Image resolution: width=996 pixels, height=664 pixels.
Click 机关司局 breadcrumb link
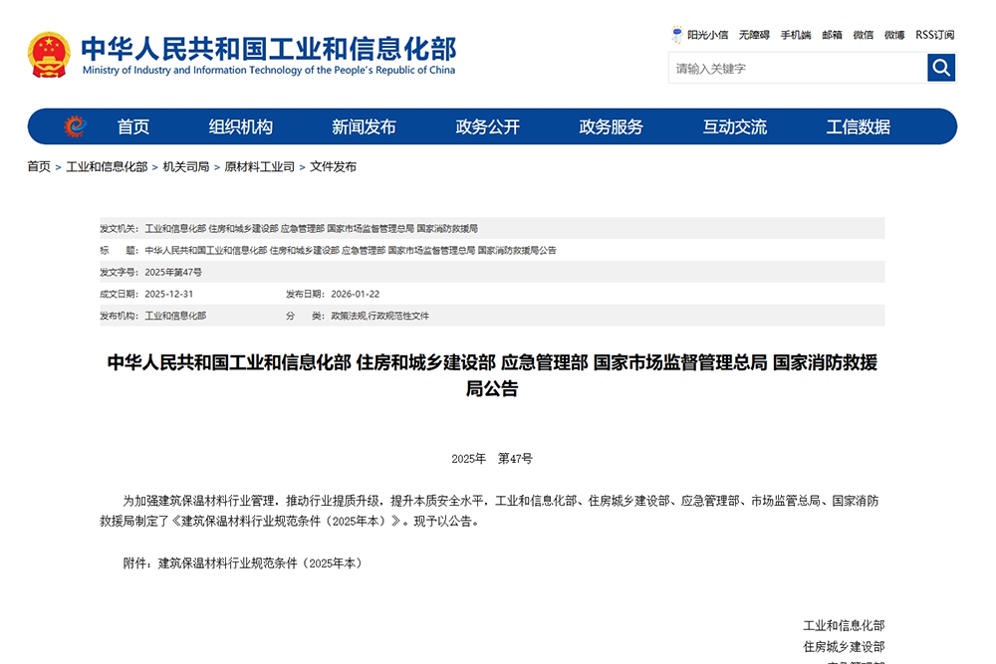pos(186,167)
